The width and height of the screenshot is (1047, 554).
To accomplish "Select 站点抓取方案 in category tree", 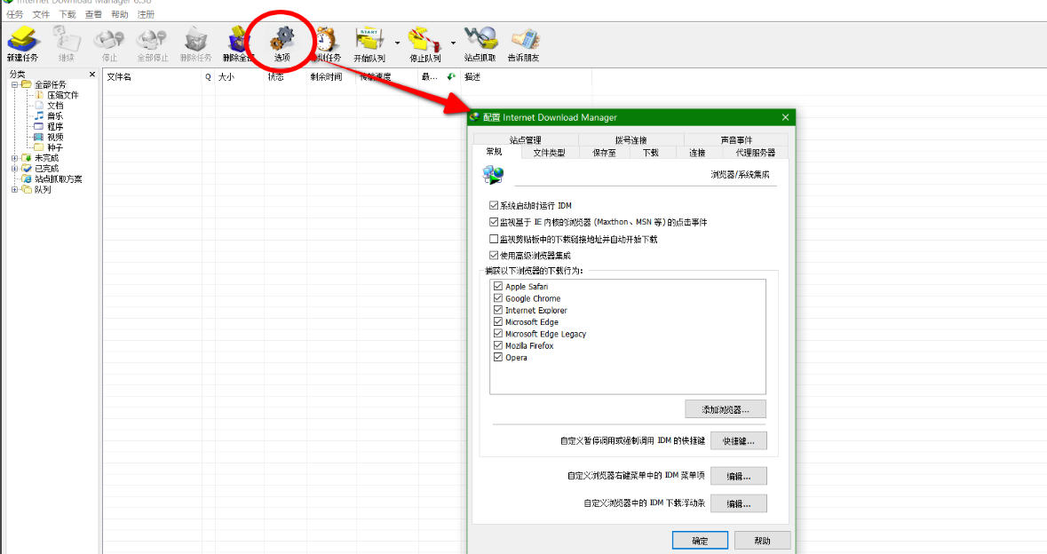I will pos(58,178).
